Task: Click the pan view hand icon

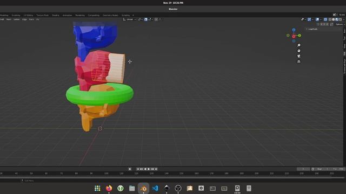Action: click(x=299, y=51)
